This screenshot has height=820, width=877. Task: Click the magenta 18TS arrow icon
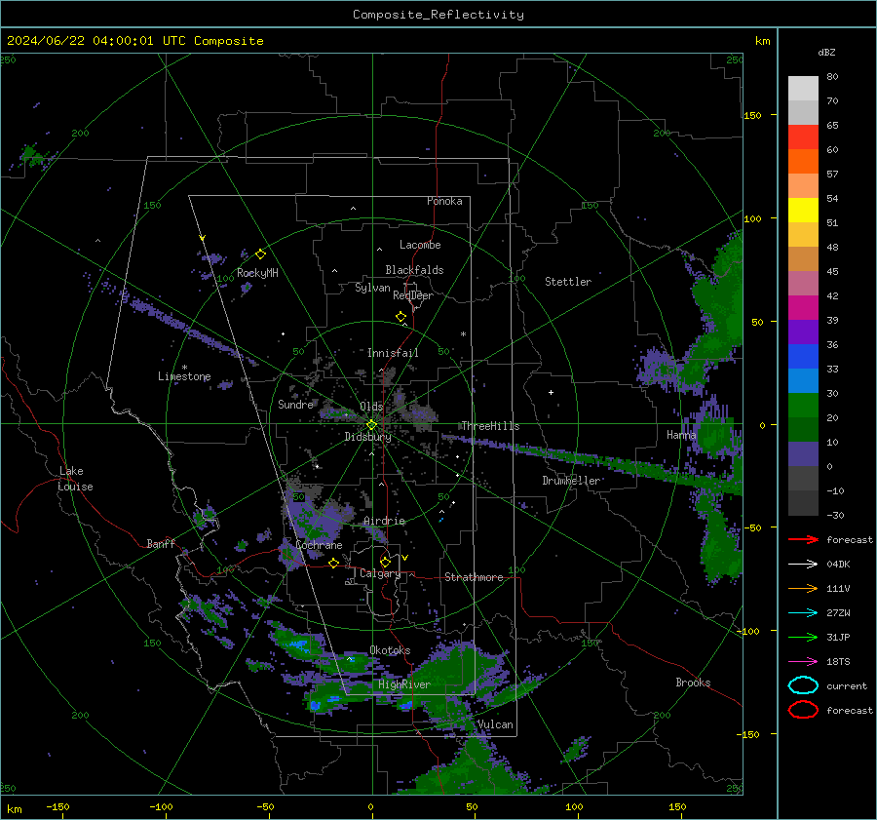point(803,662)
